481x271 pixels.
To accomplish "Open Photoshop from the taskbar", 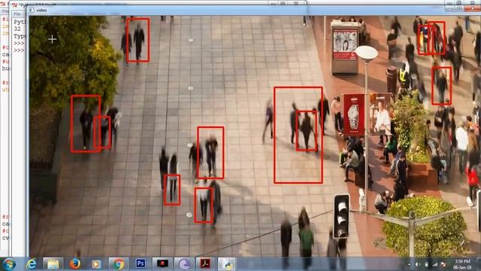I will [x=141, y=263].
